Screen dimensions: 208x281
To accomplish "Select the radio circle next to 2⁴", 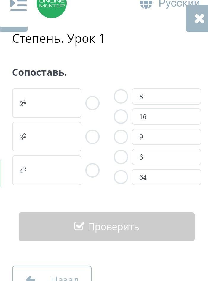I will (92, 103).
